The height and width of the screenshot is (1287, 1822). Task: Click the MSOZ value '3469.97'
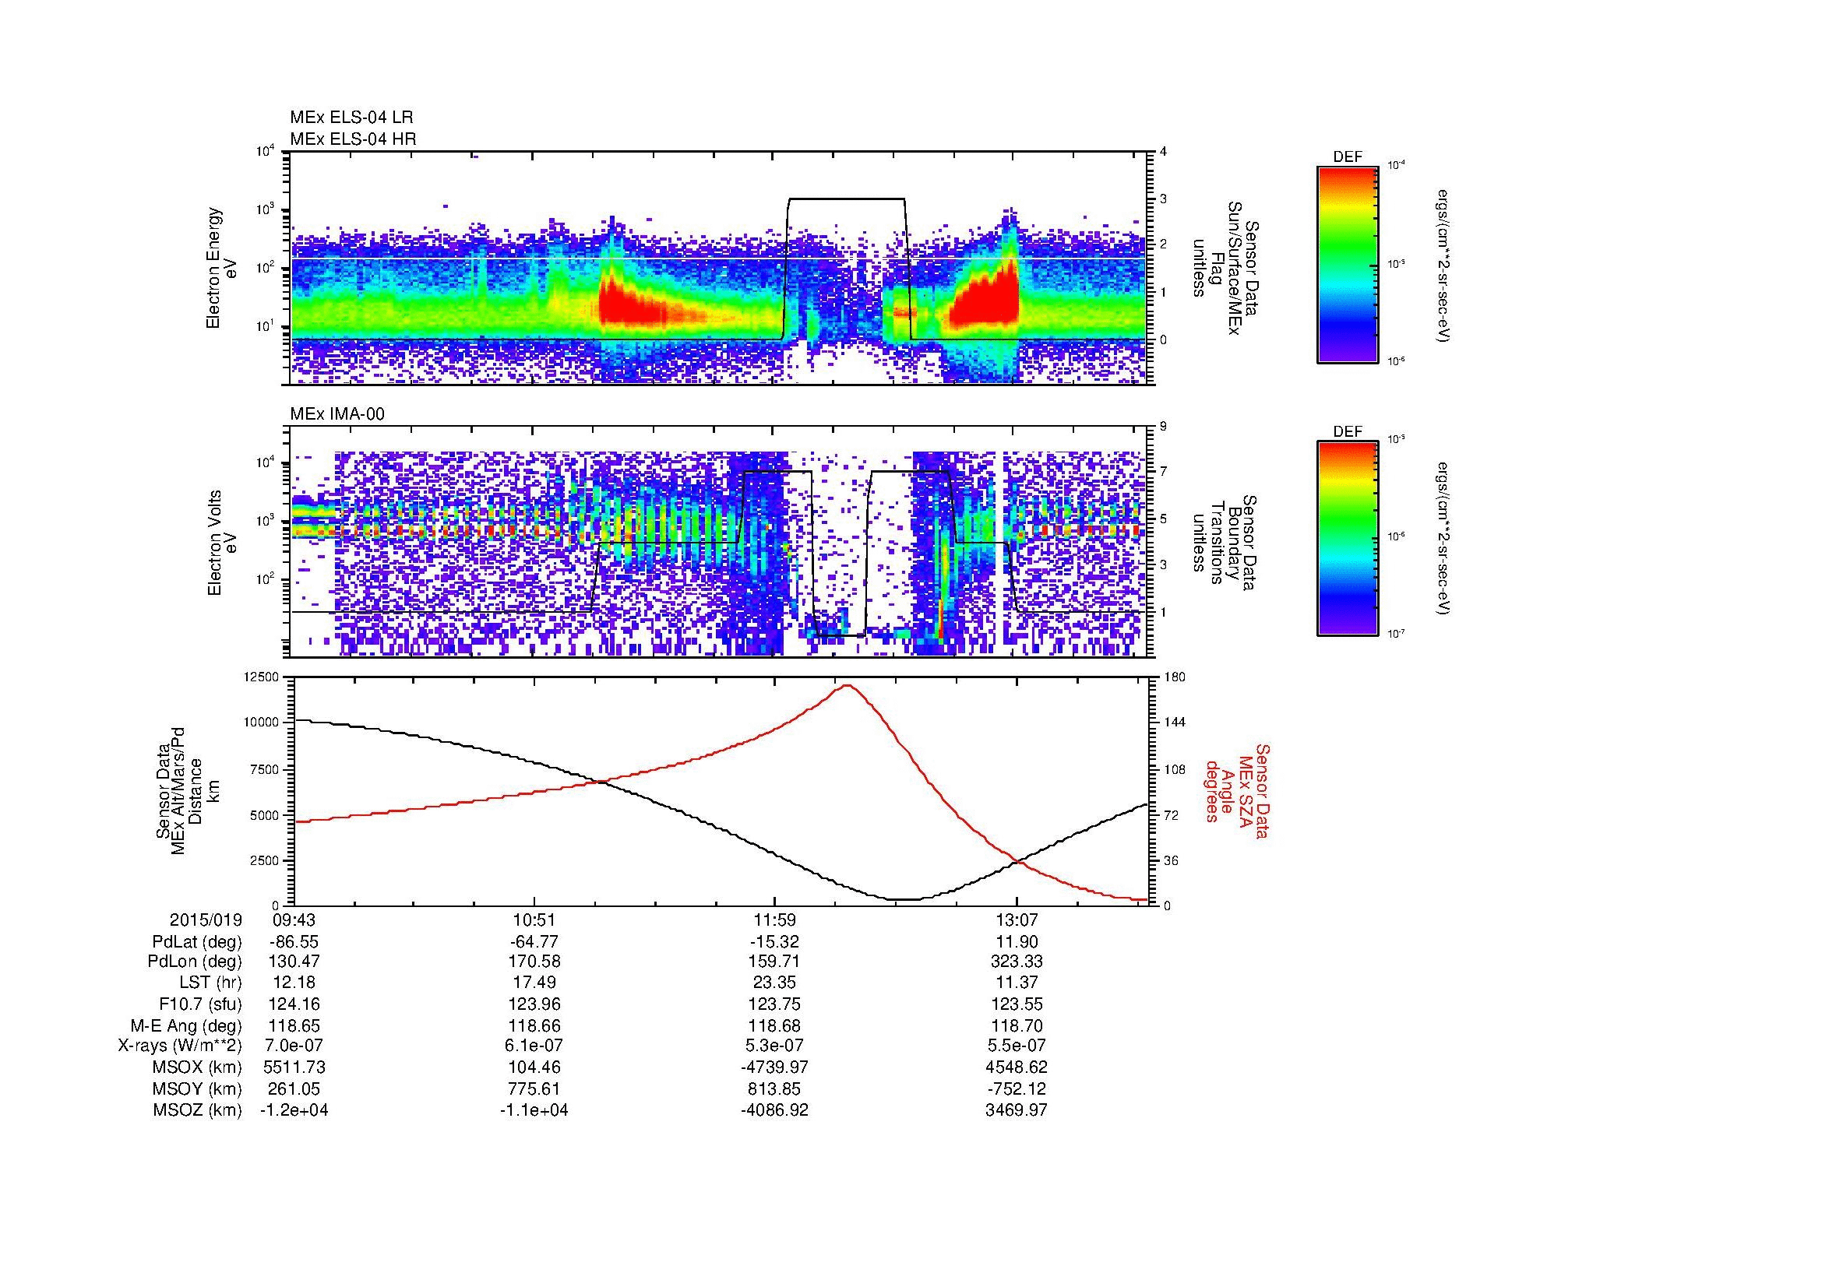(1017, 1110)
